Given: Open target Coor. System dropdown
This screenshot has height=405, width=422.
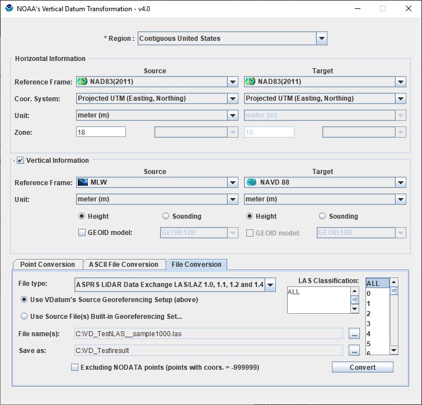Looking at the screenshot, I should coord(401,98).
